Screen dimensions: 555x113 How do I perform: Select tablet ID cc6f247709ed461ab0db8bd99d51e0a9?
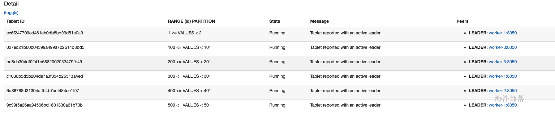[45, 33]
